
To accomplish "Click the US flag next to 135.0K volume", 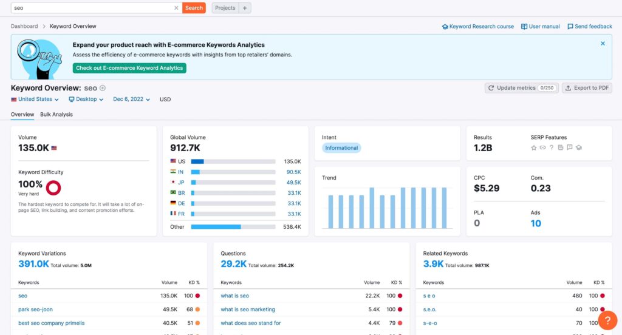I will tap(54, 148).
